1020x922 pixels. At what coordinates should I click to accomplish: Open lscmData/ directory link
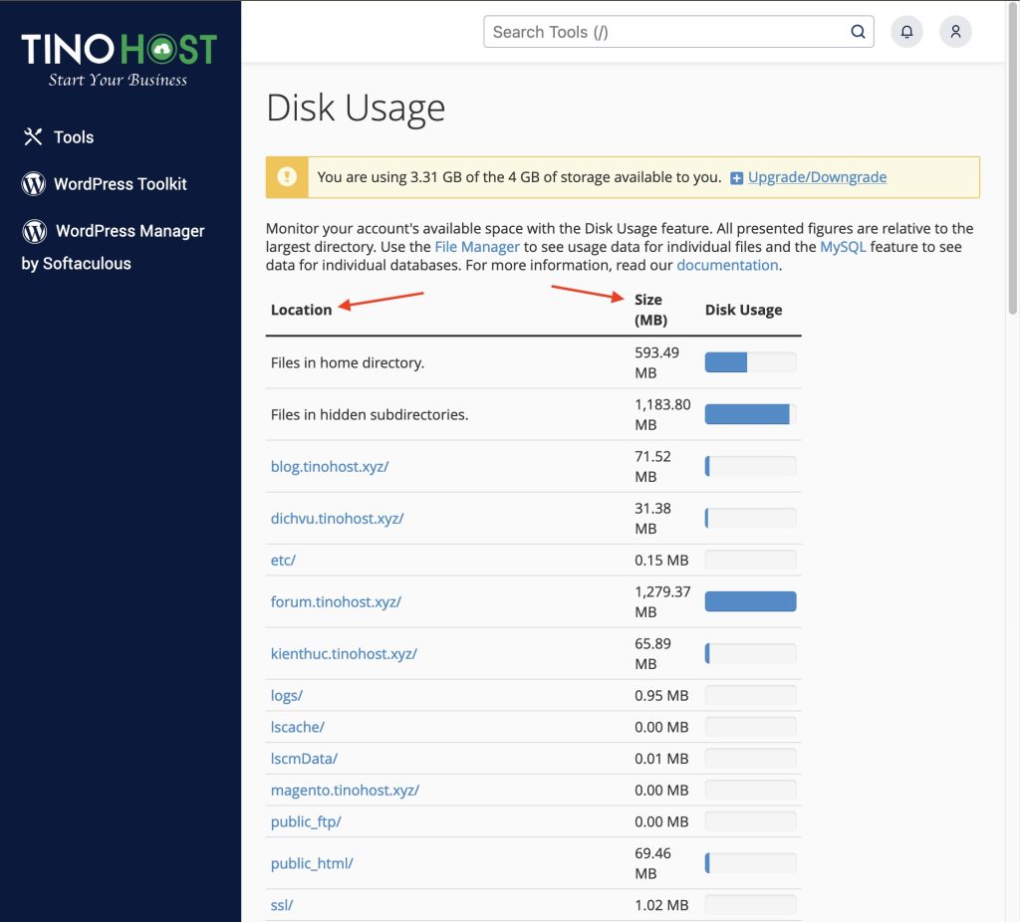point(304,759)
